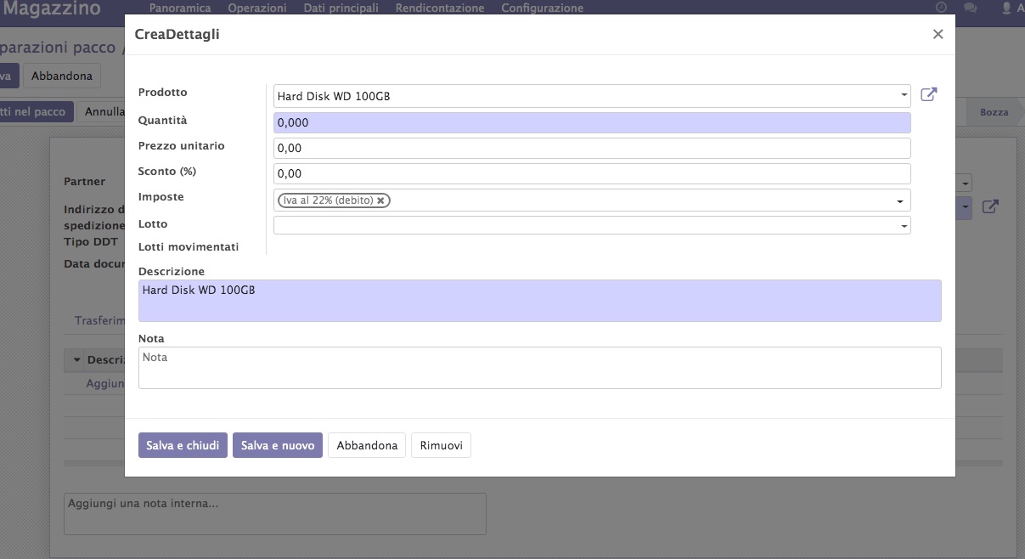Open the Configurazione menu
The height and width of the screenshot is (559, 1025).
tap(543, 8)
